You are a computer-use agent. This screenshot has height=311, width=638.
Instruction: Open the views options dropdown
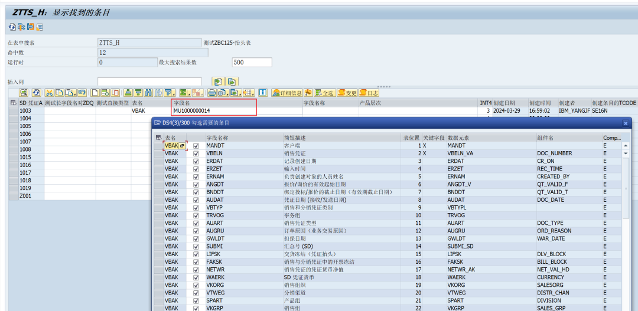pos(223,93)
